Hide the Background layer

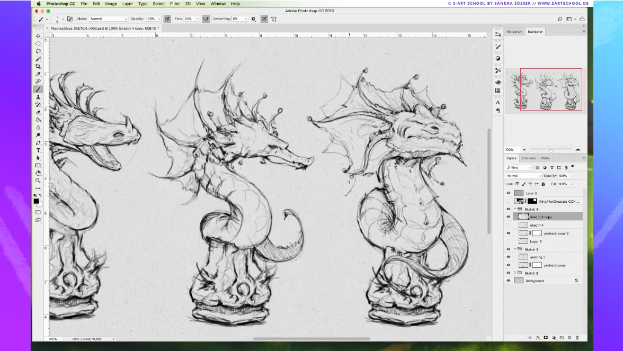(x=508, y=281)
